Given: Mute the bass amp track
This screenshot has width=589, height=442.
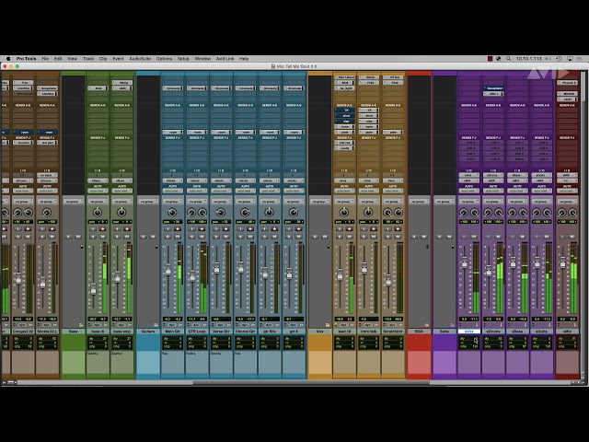Looking at the screenshot, I should 127,237.
